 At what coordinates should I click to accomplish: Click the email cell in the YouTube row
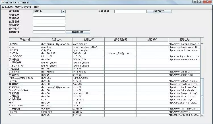tap(121, 53)
